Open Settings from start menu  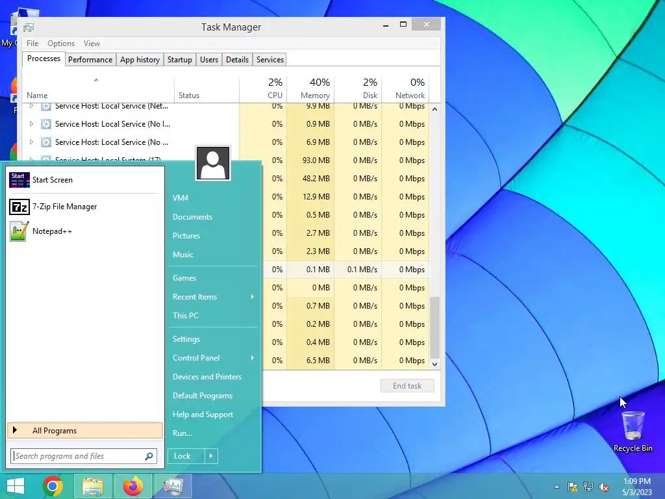pos(186,339)
